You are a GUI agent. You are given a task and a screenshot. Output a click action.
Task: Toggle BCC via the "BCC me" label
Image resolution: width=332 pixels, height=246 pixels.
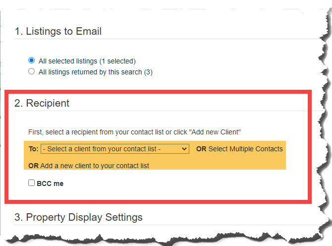pos(50,184)
